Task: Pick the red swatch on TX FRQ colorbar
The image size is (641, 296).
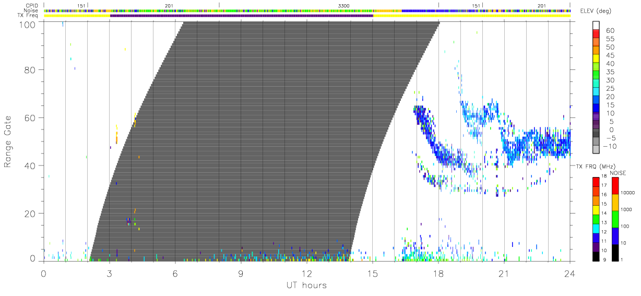Action: (597, 182)
